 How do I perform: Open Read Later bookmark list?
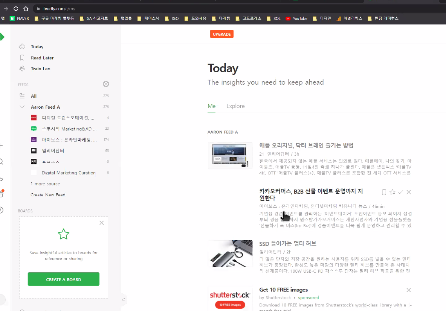pyautogui.click(x=42, y=58)
